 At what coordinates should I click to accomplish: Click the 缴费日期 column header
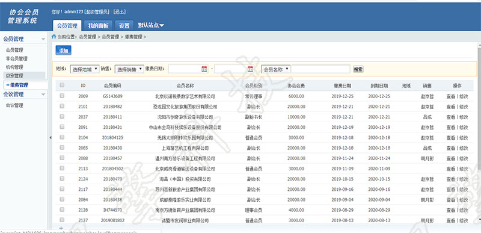[342, 85]
